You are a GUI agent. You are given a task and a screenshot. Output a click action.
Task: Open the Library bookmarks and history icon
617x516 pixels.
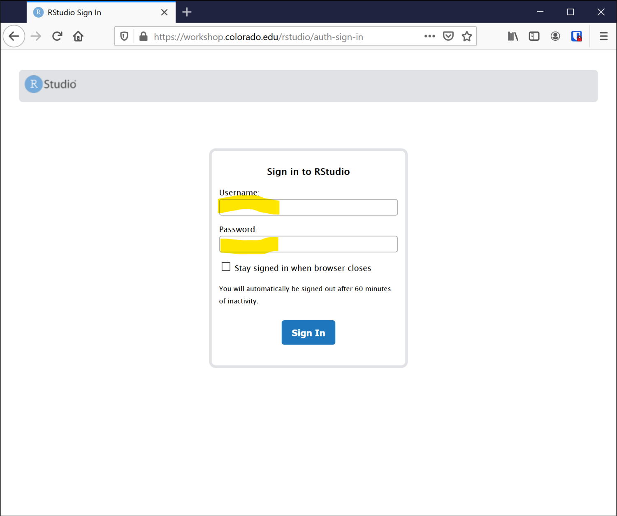[x=513, y=36]
